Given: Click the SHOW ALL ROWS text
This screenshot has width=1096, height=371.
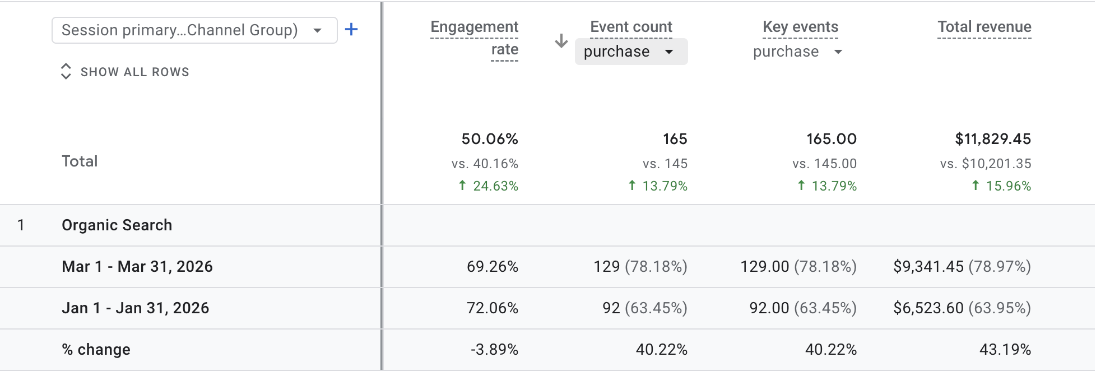Looking at the screenshot, I should point(135,72).
